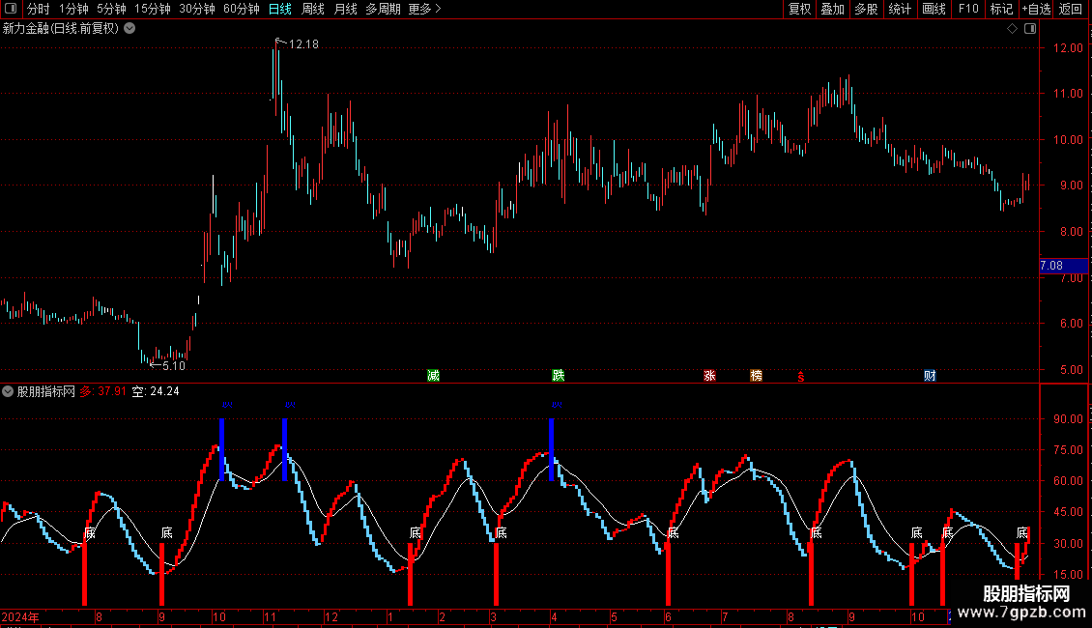The width and height of the screenshot is (1092, 628).
Task: Click the 新力金融(日线.前复权) chart title
Action: pyautogui.click(x=61, y=29)
